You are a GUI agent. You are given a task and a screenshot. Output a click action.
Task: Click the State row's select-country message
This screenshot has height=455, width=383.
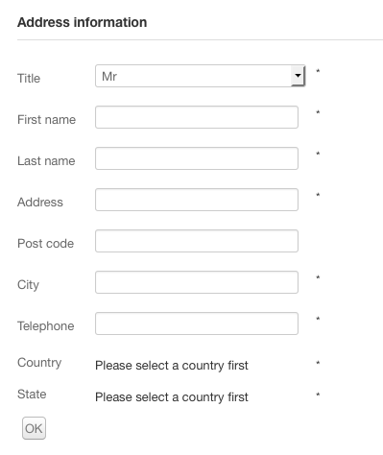172,397
